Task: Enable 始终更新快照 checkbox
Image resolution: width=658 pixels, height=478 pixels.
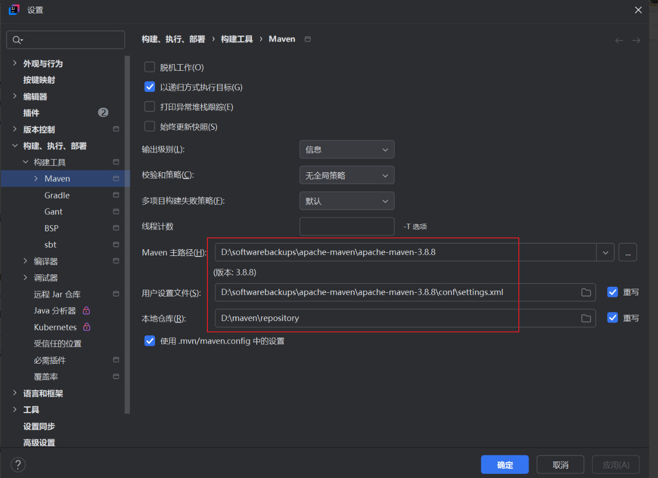Action: coord(149,126)
